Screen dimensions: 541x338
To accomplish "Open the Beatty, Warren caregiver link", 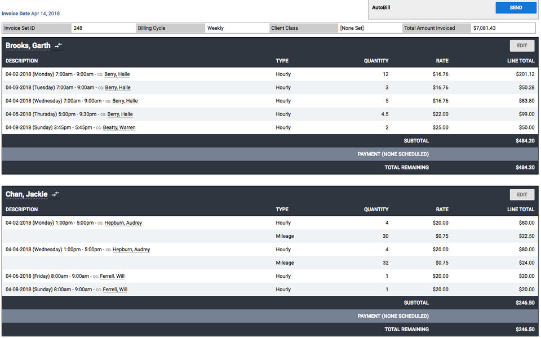I will click(119, 128).
